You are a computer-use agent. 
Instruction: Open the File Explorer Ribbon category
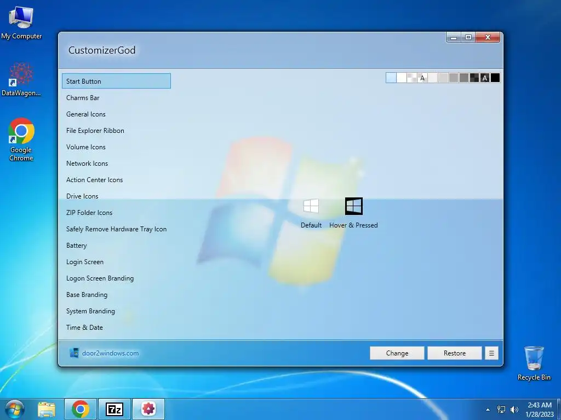tap(116, 130)
